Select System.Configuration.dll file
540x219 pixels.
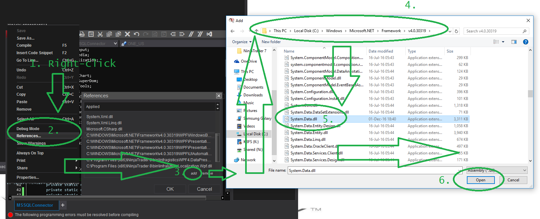coord(312,92)
